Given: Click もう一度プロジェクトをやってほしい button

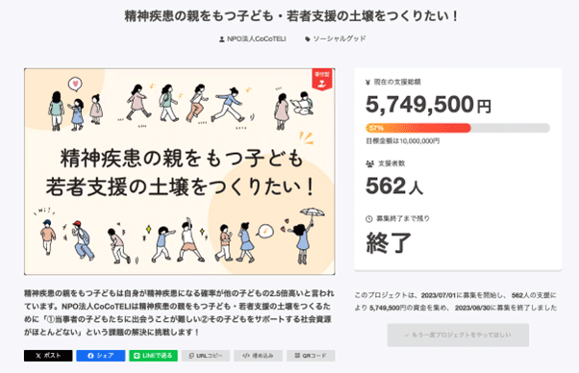Looking at the screenshot, I should click(x=458, y=335).
